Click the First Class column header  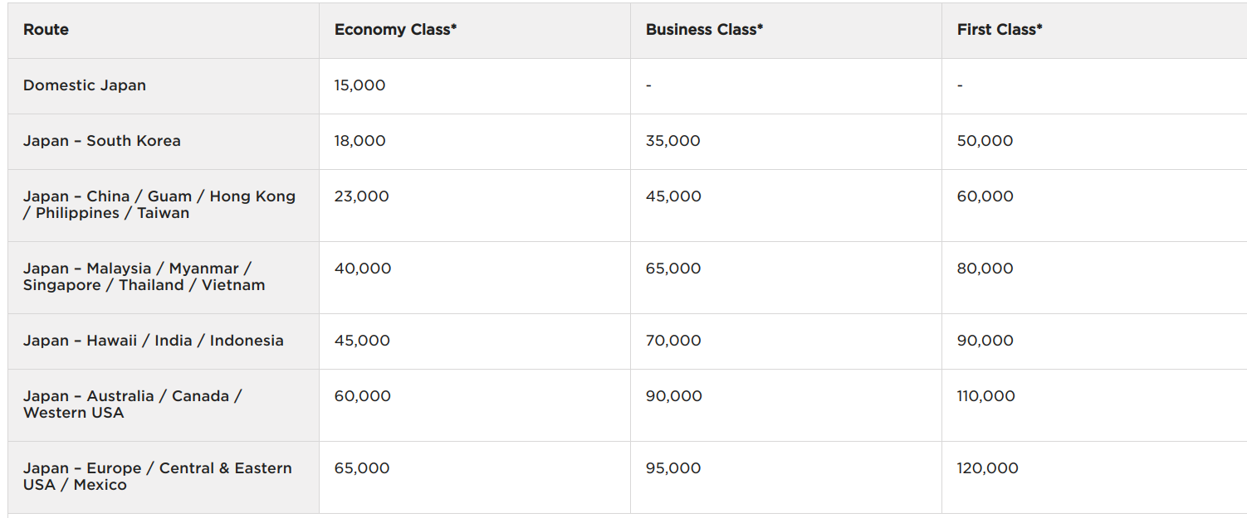(x=1000, y=30)
